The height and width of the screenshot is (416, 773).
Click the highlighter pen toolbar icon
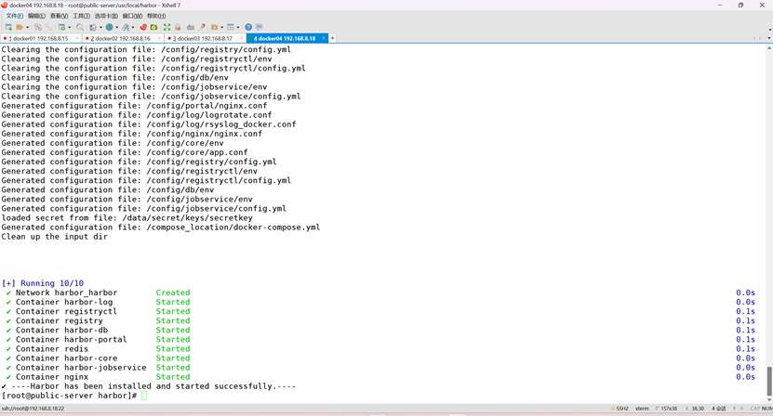(203, 27)
